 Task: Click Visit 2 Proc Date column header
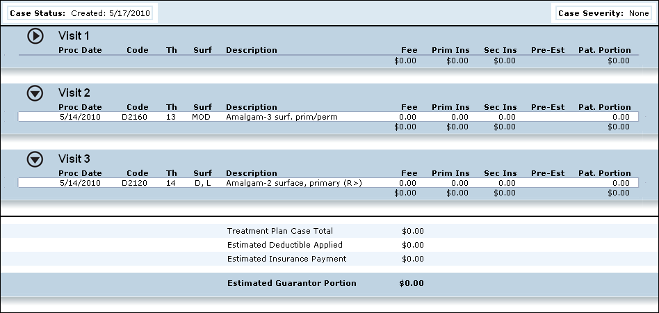pyautogui.click(x=80, y=107)
